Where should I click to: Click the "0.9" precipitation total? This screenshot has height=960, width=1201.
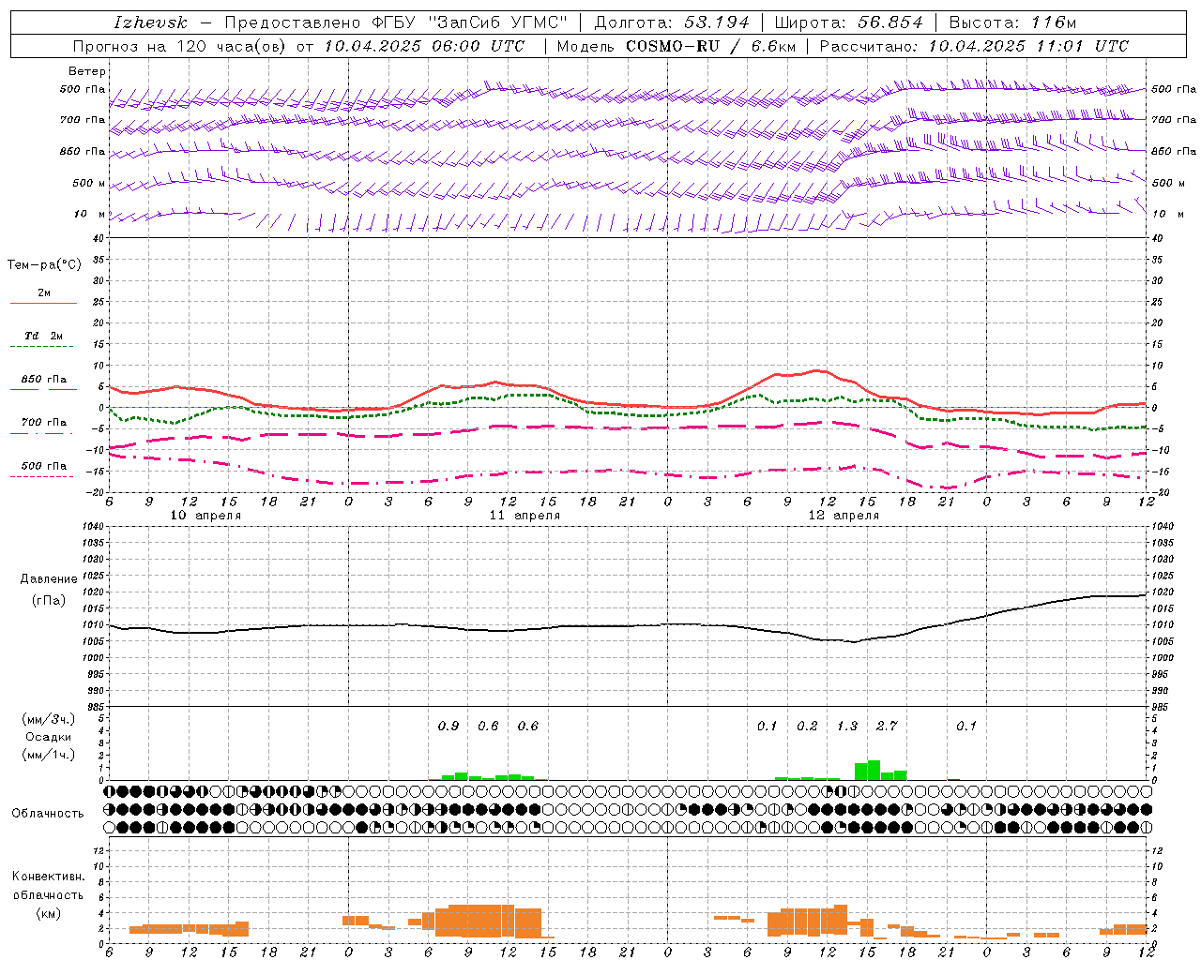coord(448,726)
